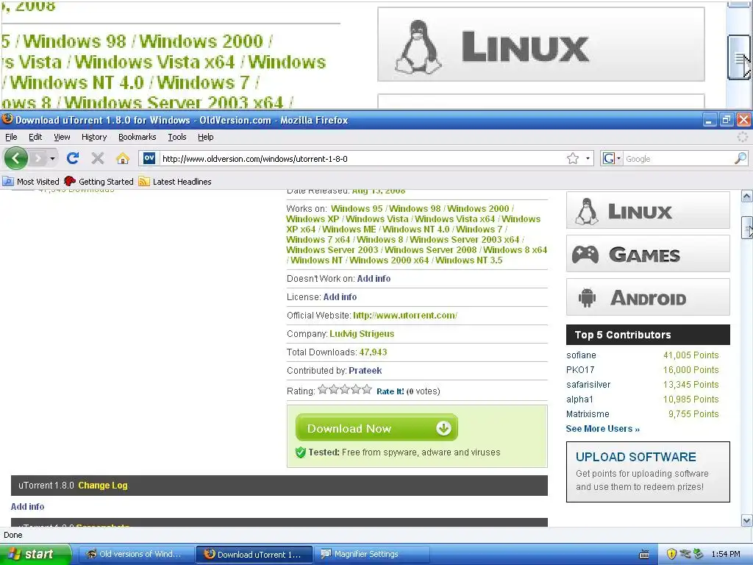Open the View menu

(x=62, y=137)
